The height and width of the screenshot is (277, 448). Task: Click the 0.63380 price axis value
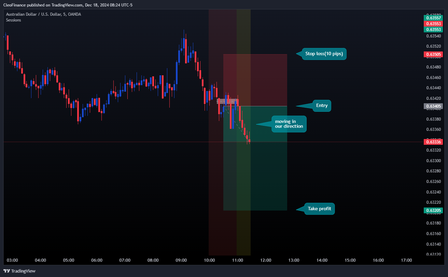433,119
